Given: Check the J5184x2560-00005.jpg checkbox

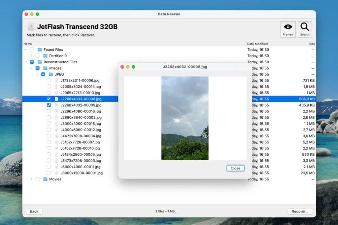Looking at the screenshot, I should (49, 154).
